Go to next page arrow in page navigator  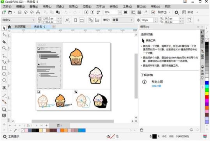click(x=37, y=125)
